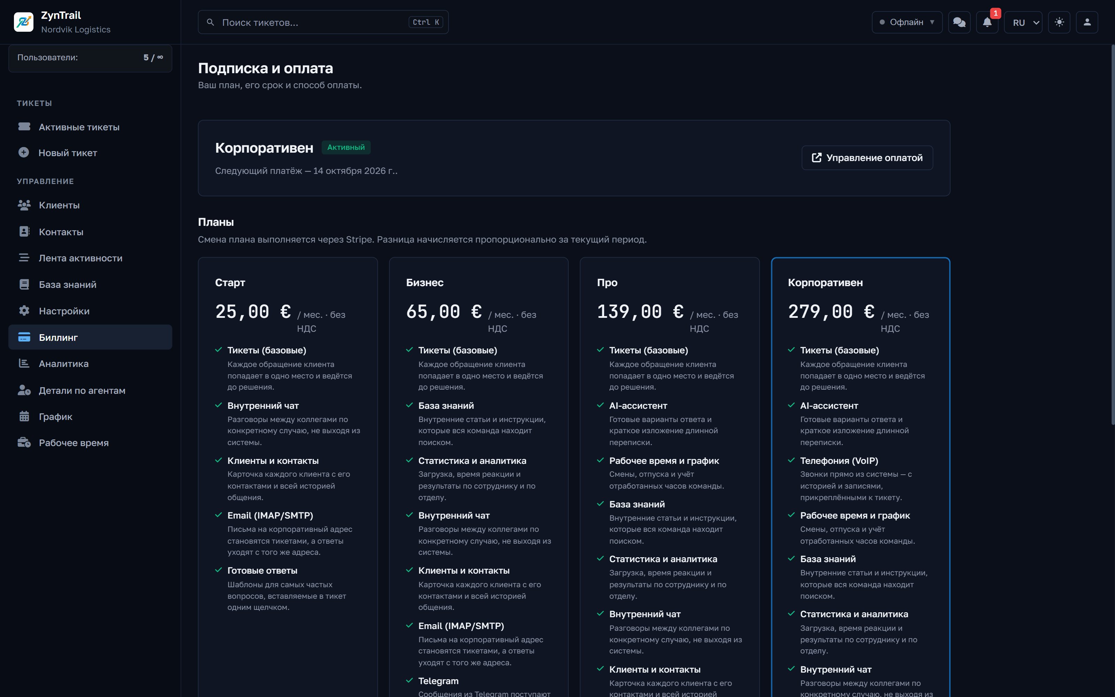Open Настройки menu item
The image size is (1115, 697).
tap(90, 311)
